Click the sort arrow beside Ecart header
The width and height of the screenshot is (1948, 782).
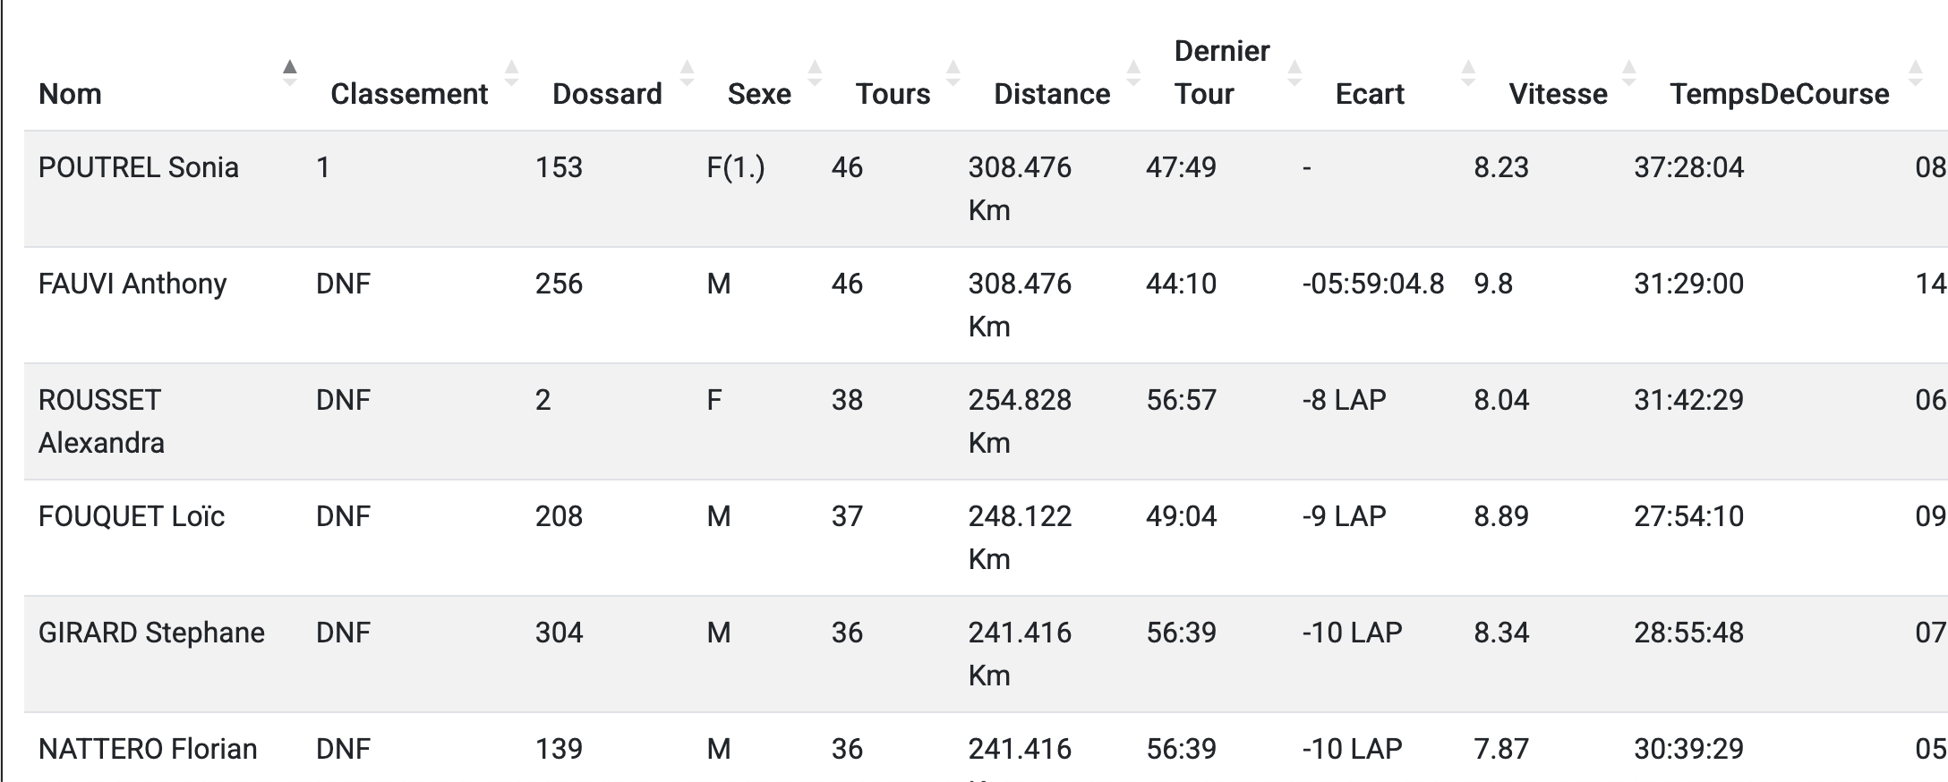click(x=1468, y=72)
